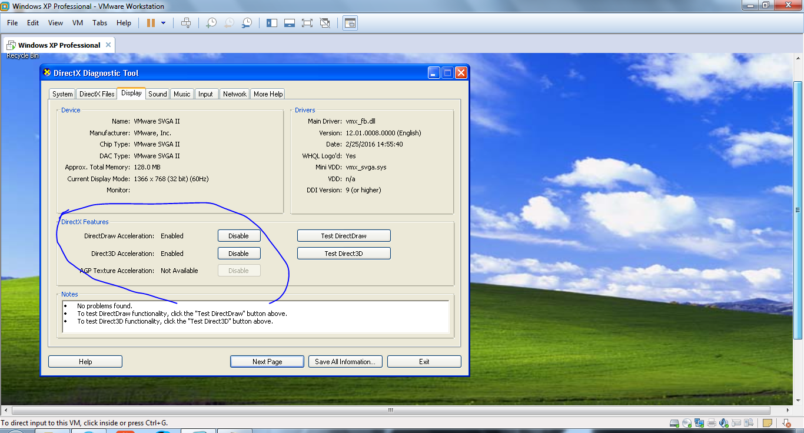Click the Help button in DirectX dialog
This screenshot has height=433, width=804.
point(85,362)
